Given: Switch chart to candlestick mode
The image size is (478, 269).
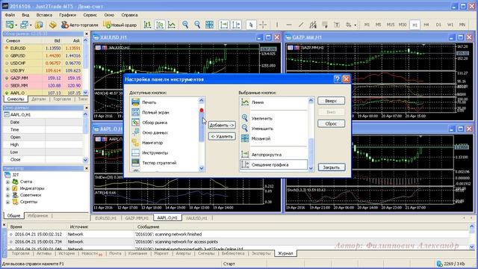Looking at the screenshot, I should (x=160, y=25).
